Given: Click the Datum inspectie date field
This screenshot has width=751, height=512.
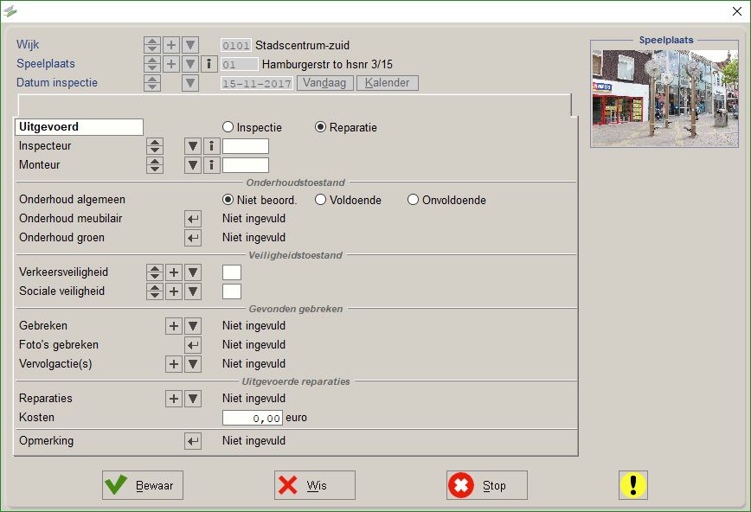Looking at the screenshot, I should click(x=257, y=83).
